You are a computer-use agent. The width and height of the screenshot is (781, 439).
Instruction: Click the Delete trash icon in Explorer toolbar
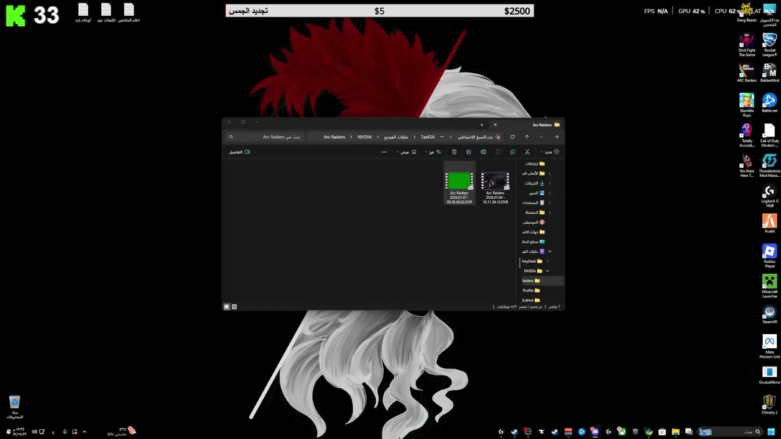pos(454,152)
